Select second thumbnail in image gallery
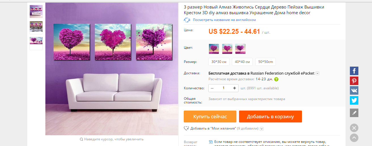Screen dimensions: 372x146 [x=36, y=26]
